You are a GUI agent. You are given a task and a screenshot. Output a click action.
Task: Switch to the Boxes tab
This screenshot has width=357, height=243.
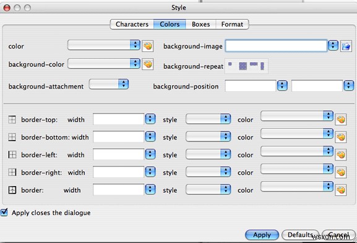coord(200,24)
